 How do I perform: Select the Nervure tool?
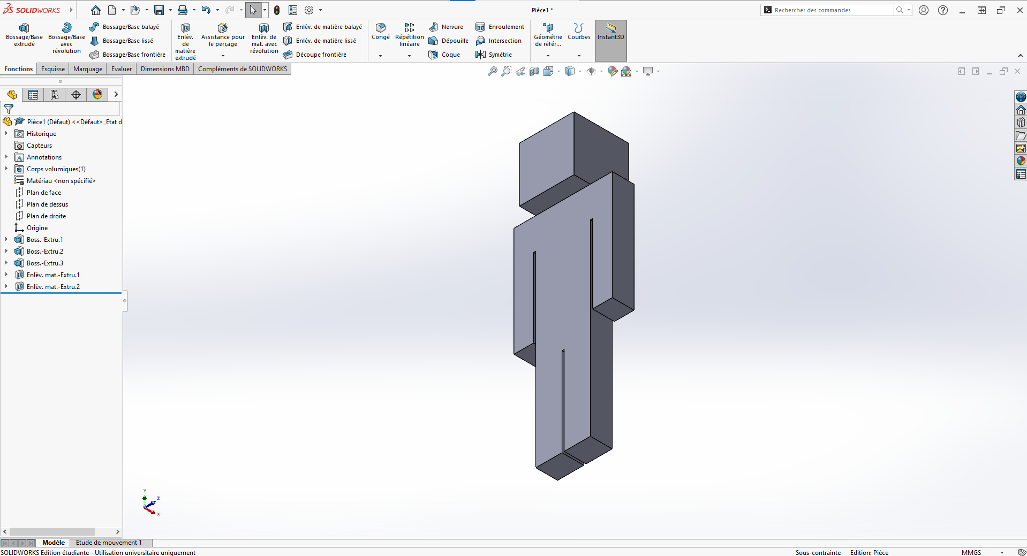446,27
